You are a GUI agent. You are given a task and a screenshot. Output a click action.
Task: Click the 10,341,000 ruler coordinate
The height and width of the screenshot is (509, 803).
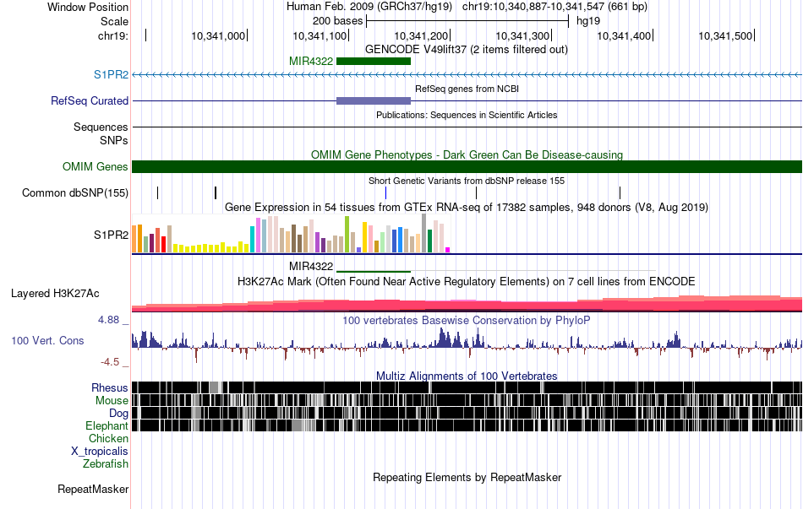(218, 35)
